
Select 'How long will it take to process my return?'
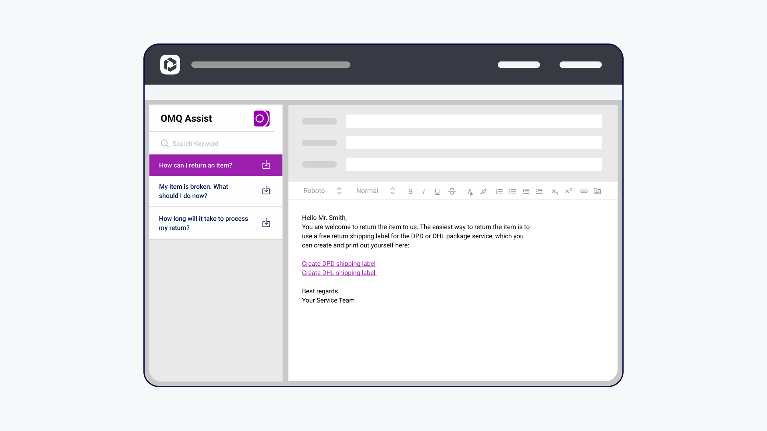(x=216, y=223)
